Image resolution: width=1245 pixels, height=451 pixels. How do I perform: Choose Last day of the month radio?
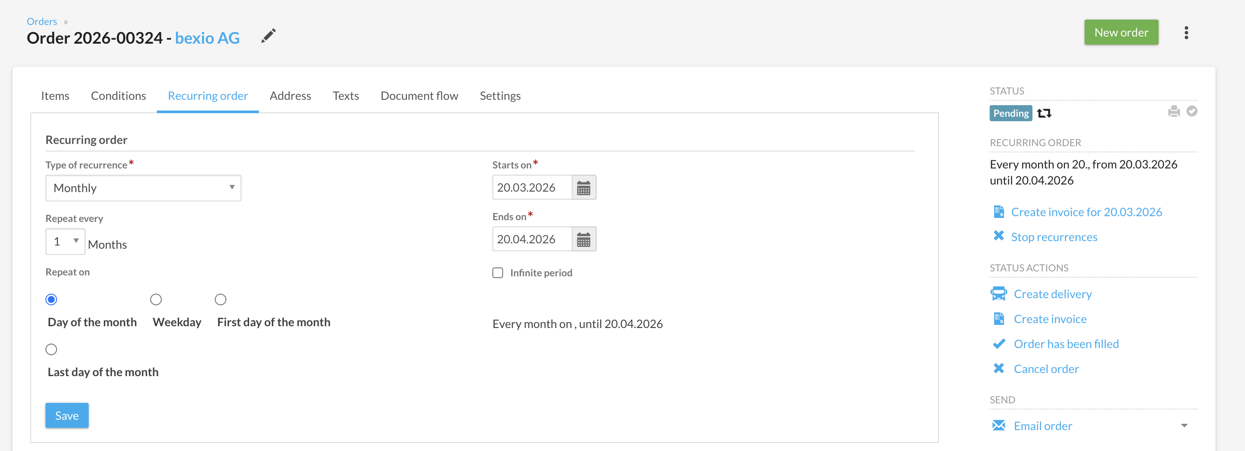[51, 349]
